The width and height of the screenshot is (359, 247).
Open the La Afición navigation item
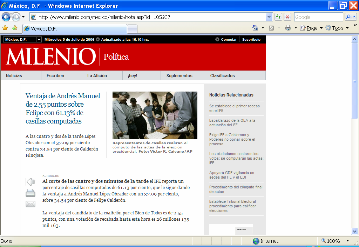(97, 76)
